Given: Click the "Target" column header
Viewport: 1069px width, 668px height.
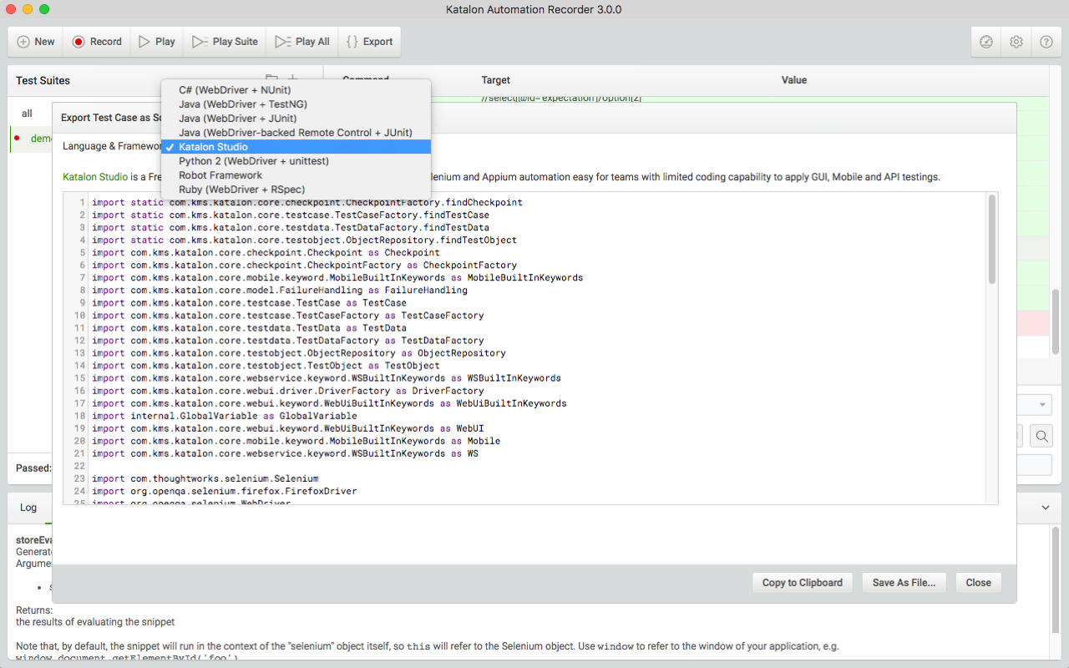Looking at the screenshot, I should pyautogui.click(x=496, y=80).
